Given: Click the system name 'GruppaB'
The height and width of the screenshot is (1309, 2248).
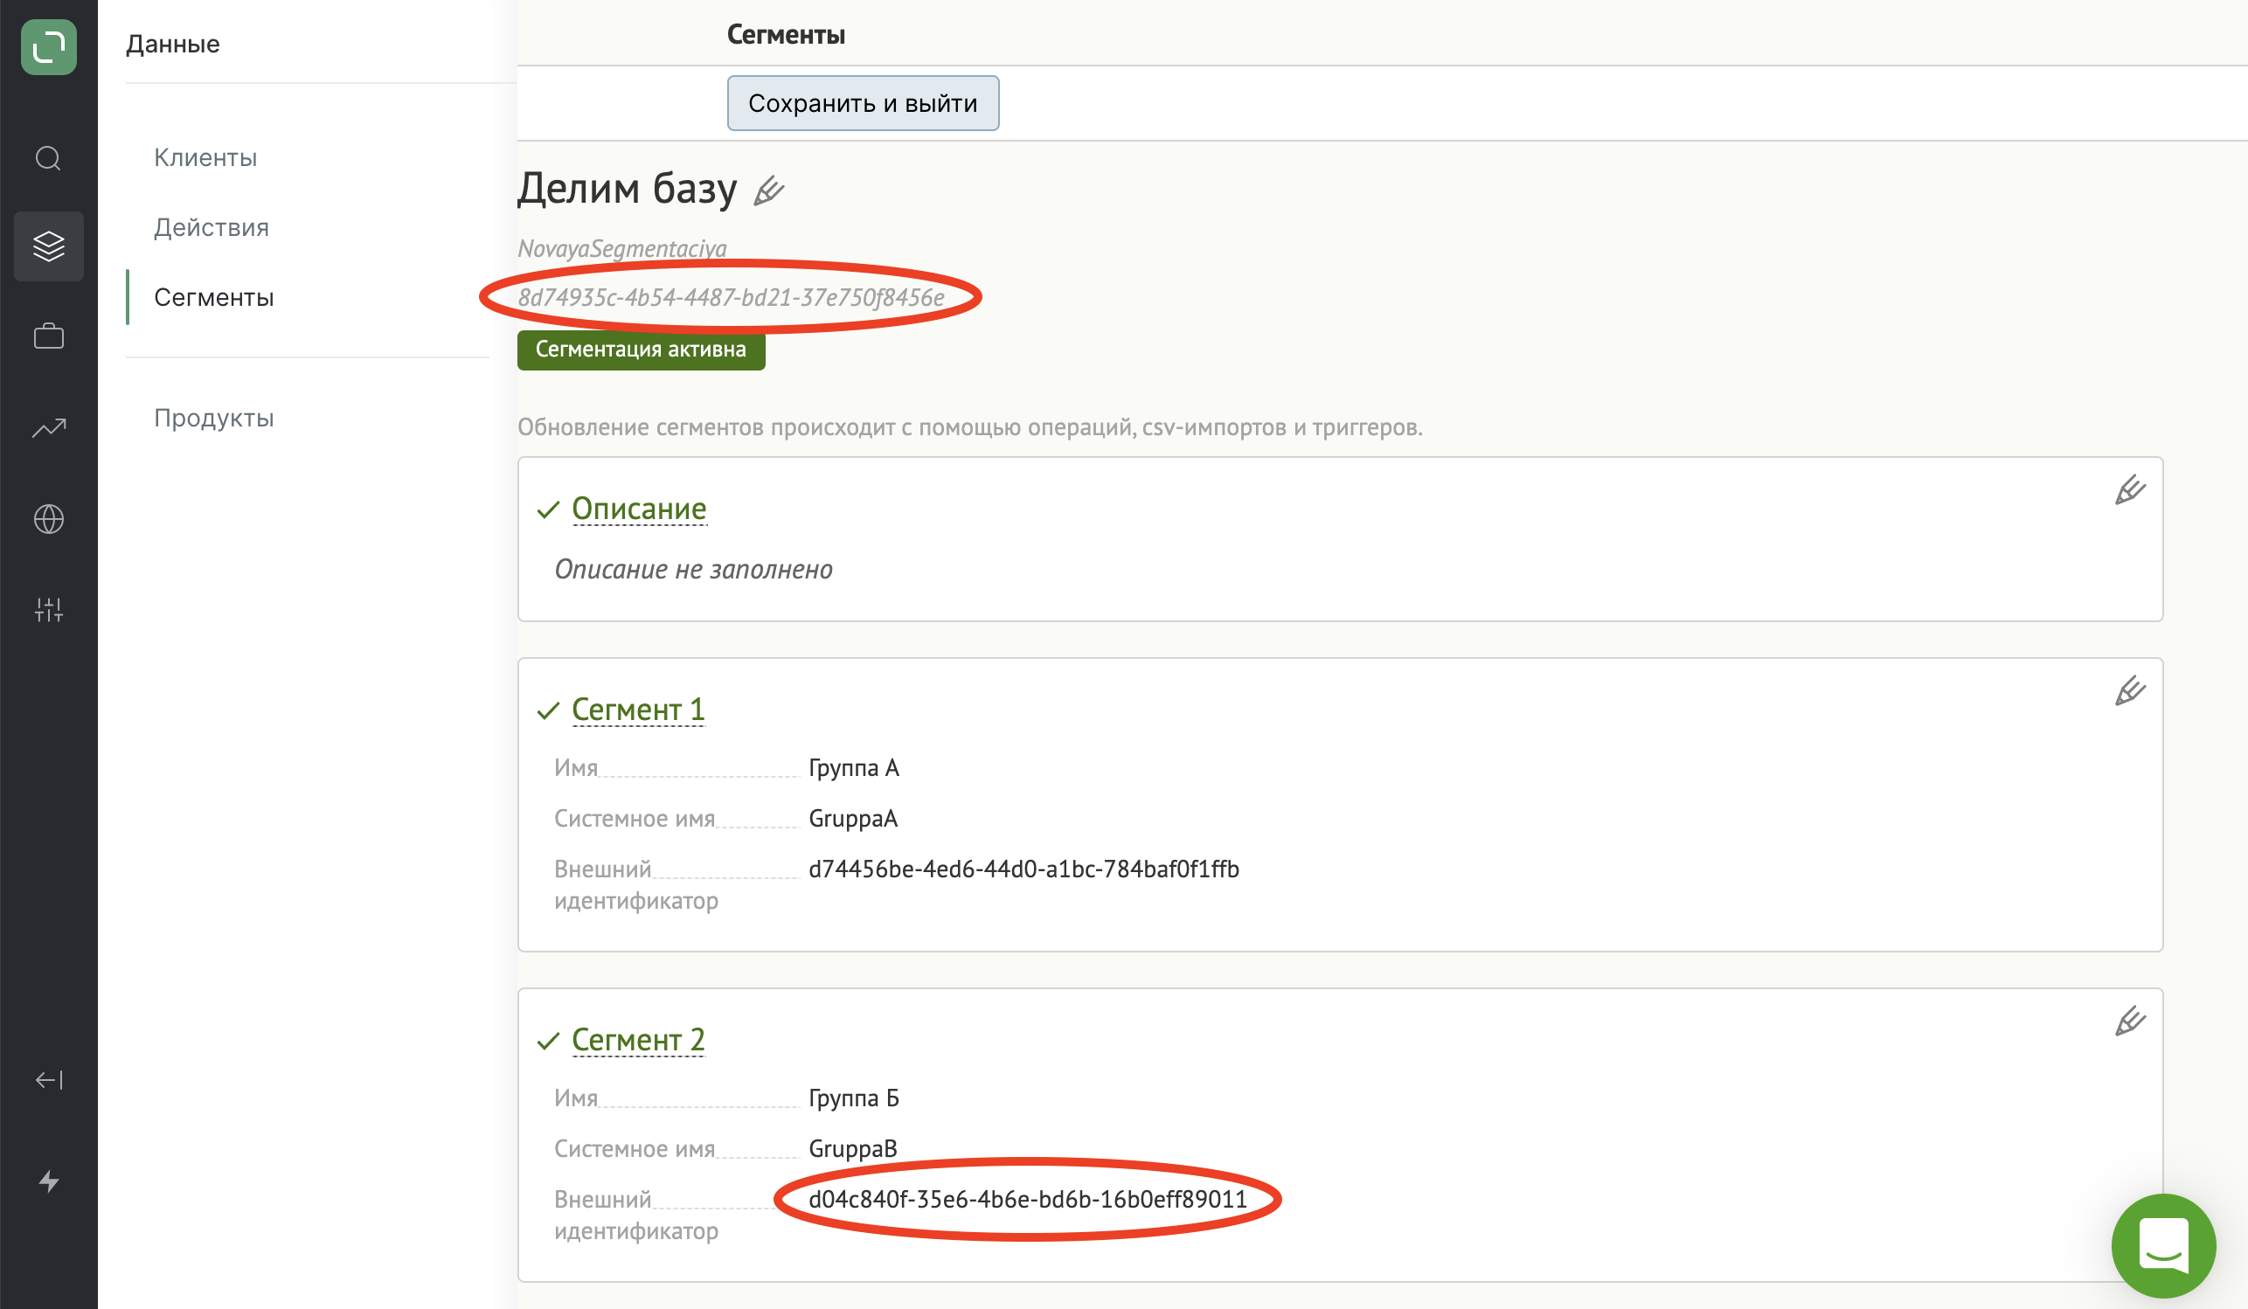Looking at the screenshot, I should point(853,1148).
